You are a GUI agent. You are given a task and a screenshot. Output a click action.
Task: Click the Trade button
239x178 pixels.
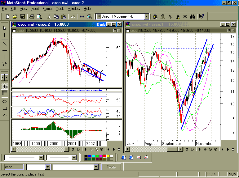point(111,167)
